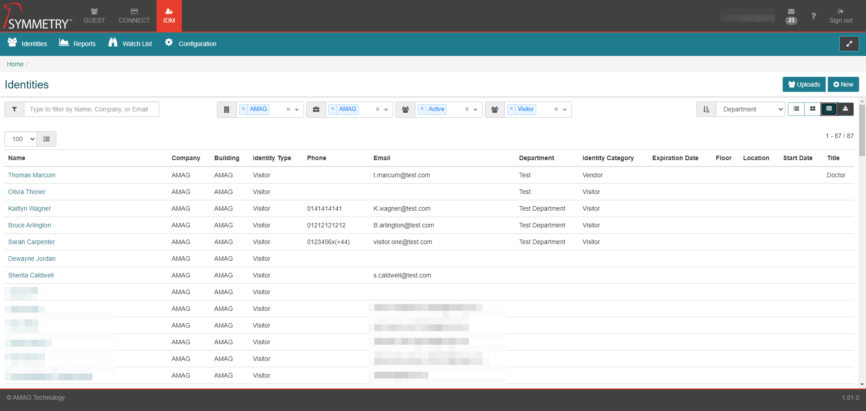
Task: Sort by Expiration Date column header
Action: point(675,158)
